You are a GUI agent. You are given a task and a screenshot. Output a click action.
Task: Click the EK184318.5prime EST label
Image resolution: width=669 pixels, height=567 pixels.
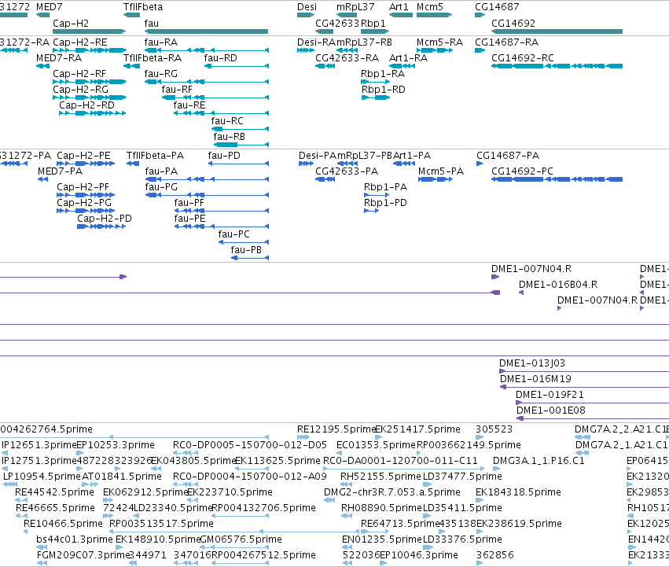tap(518, 493)
